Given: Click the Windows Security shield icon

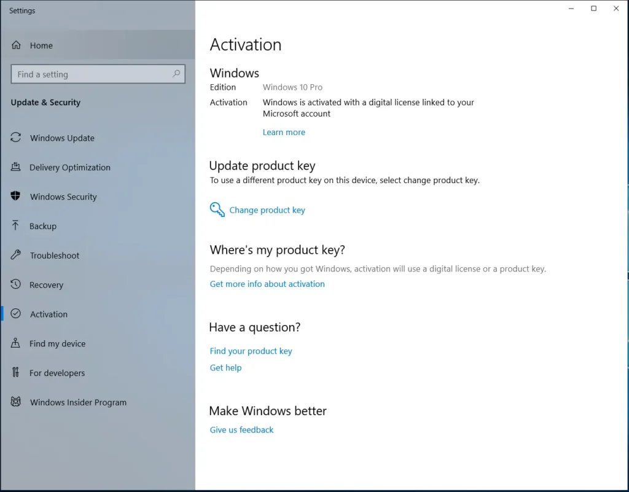Looking at the screenshot, I should 15,196.
